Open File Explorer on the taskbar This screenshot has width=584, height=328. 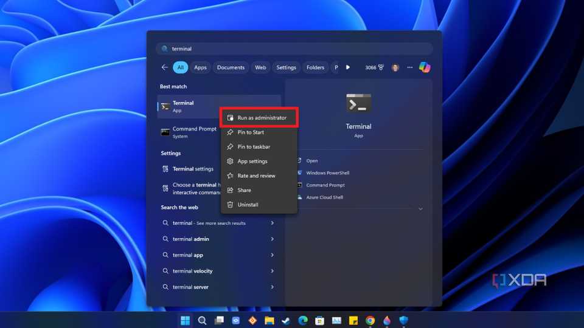coord(269,320)
